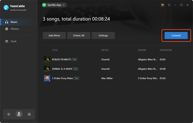This screenshot has height=123, width=193.
Task: Open the user account avatar icon
Action: 19,114
